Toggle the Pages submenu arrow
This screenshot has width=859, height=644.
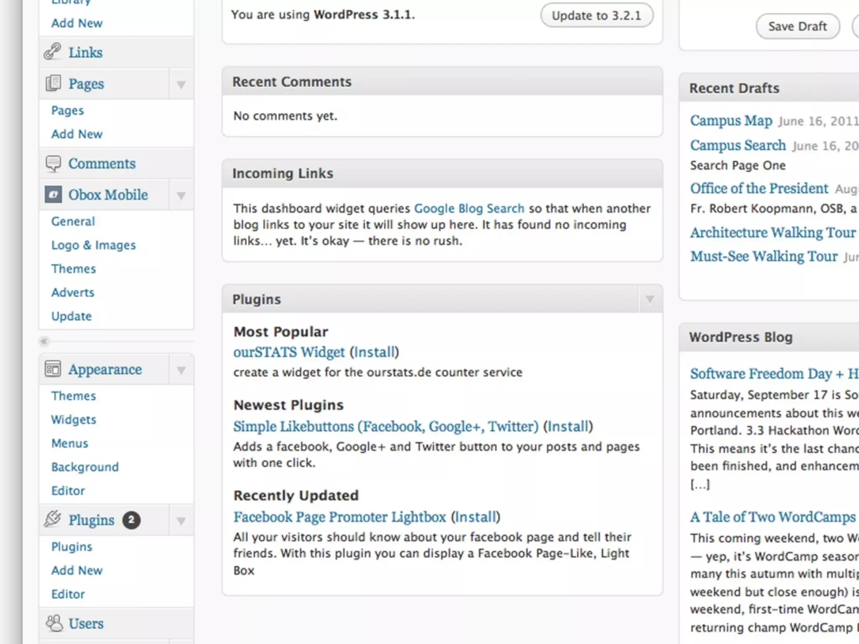(181, 85)
